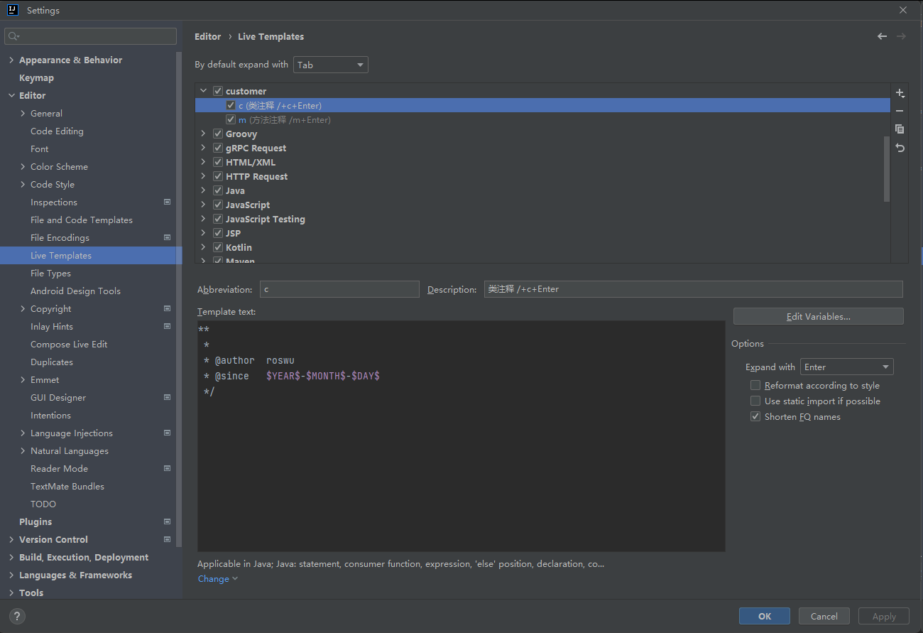Expand the JavaScript template group
Screen dimensions: 923x633
(x=204, y=205)
